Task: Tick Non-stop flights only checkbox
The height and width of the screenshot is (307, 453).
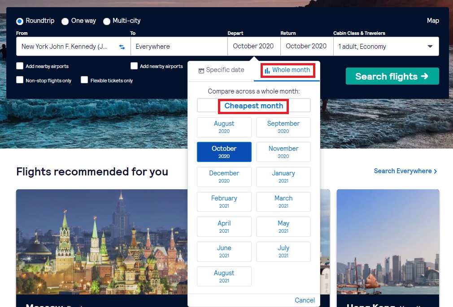Action: coord(20,80)
